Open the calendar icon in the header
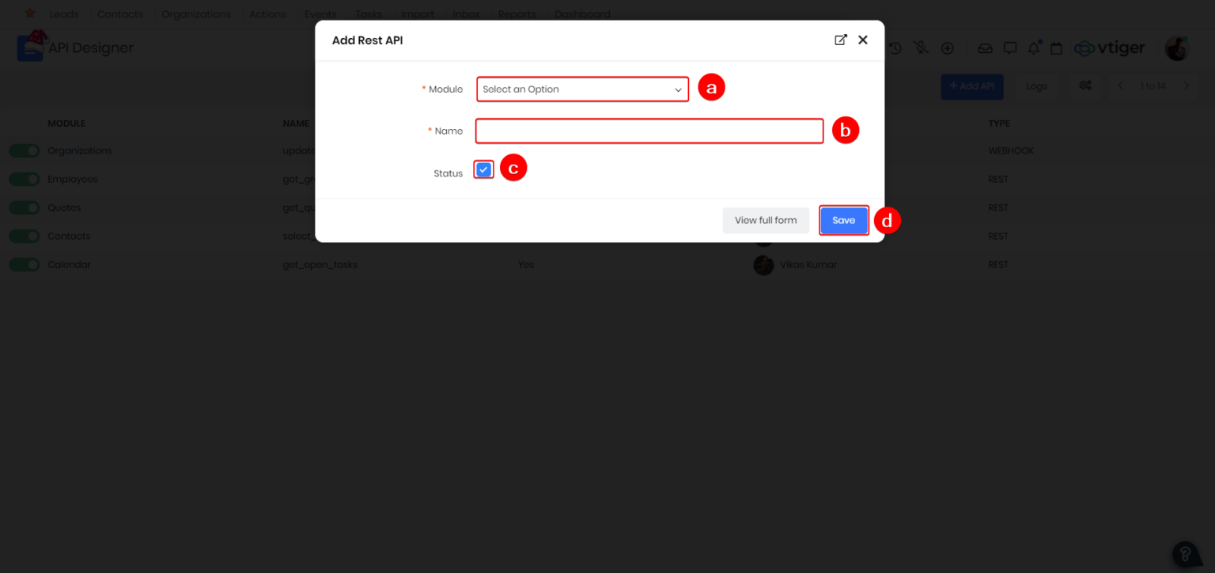This screenshot has height=573, width=1215. (x=1057, y=47)
